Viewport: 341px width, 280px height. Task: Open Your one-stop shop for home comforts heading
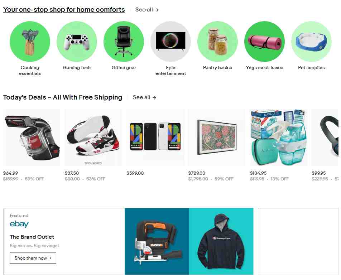point(64,10)
